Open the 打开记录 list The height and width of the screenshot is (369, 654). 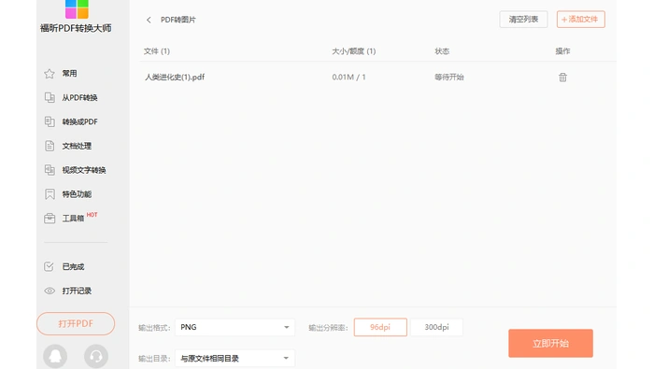point(76,291)
